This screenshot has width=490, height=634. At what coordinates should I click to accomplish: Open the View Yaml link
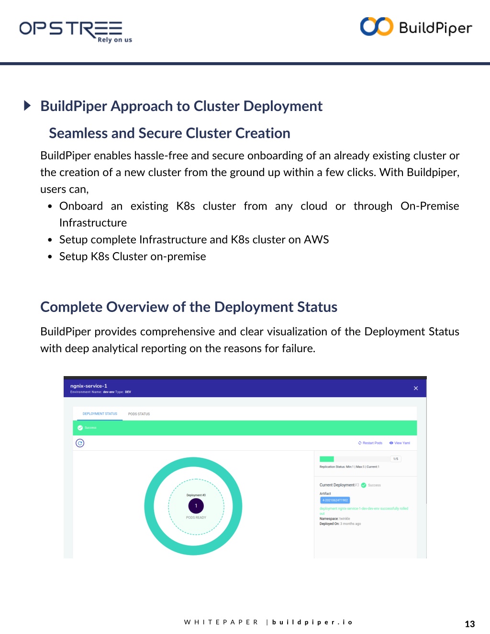pos(400,443)
